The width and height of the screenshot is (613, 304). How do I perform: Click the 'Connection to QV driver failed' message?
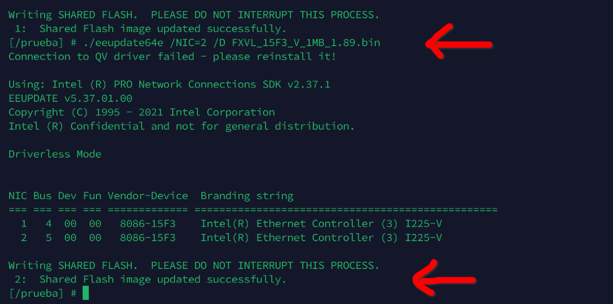pos(172,56)
